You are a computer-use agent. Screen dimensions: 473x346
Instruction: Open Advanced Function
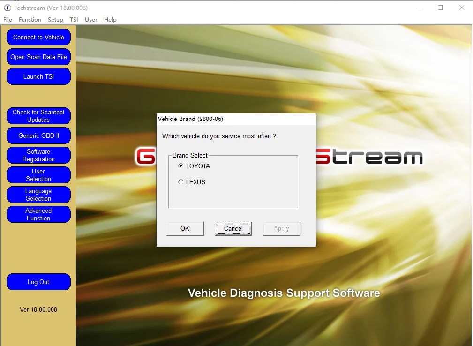pyautogui.click(x=38, y=214)
